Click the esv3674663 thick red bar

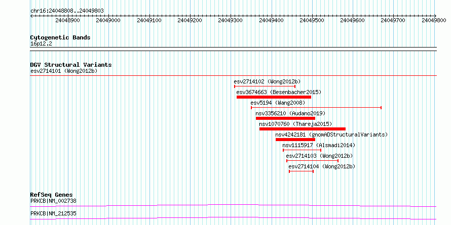pos(274,97)
